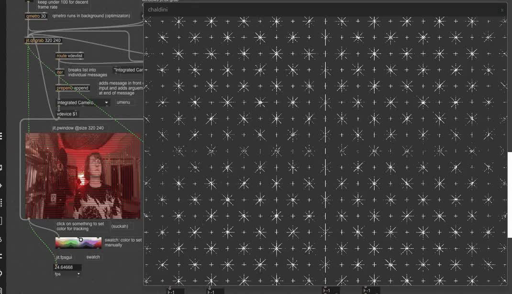
Task: Select "qmetro runs in background" comment
Action: coord(91,16)
